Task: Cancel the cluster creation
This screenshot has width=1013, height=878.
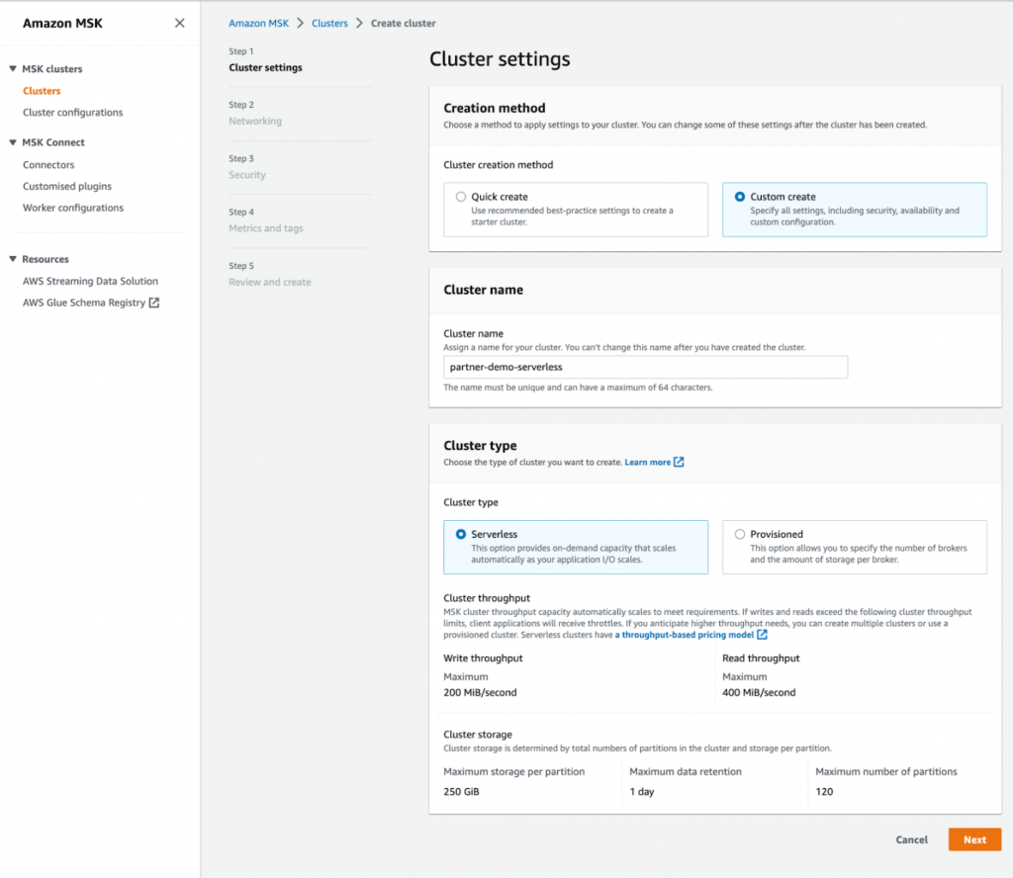Action: click(x=911, y=838)
